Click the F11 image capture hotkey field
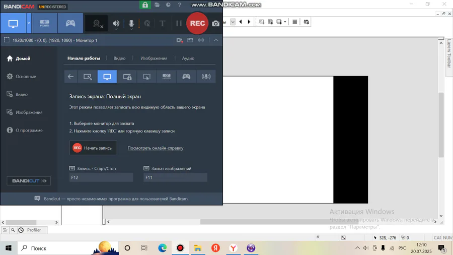Viewport: 453px width, 255px height. [175, 177]
